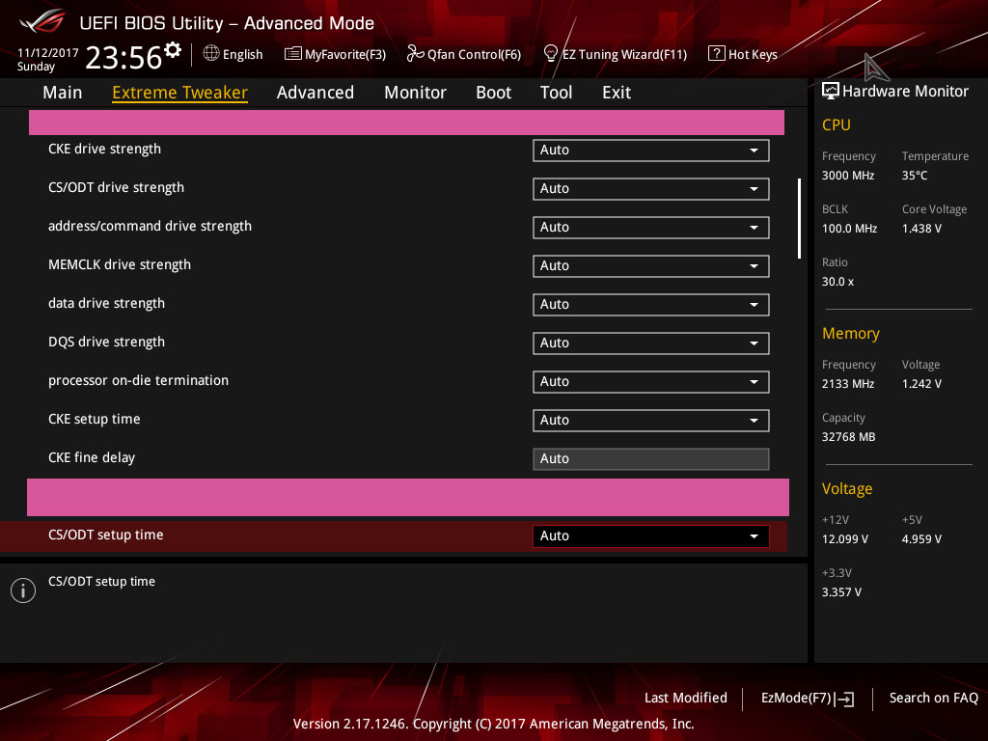Click the EzMode exit arrow icon
This screenshot has width=988, height=741.
pos(845,699)
